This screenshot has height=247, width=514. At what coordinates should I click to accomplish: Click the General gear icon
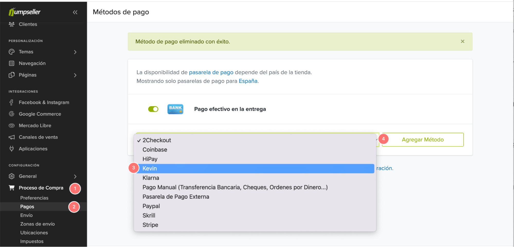(x=12, y=176)
